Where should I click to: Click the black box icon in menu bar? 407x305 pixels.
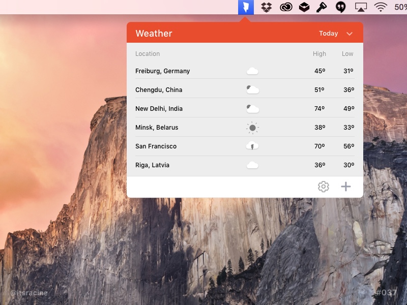304,7
